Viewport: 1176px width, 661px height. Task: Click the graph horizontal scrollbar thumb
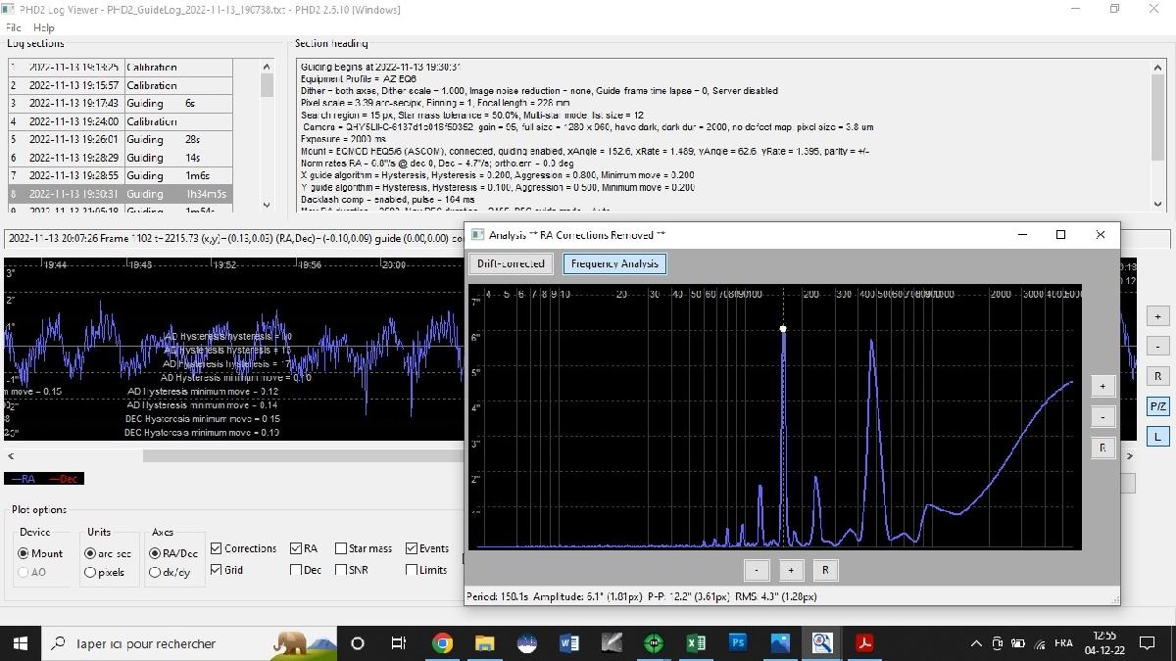pyautogui.click(x=304, y=455)
